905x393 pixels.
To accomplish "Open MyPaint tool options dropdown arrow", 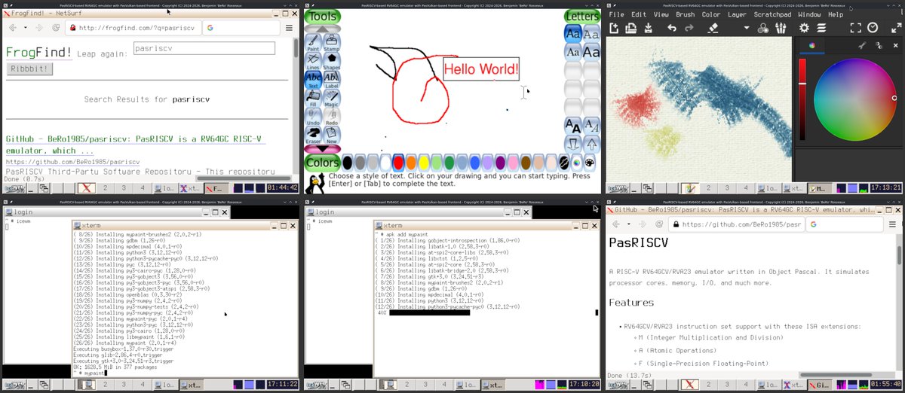I will point(747,28).
